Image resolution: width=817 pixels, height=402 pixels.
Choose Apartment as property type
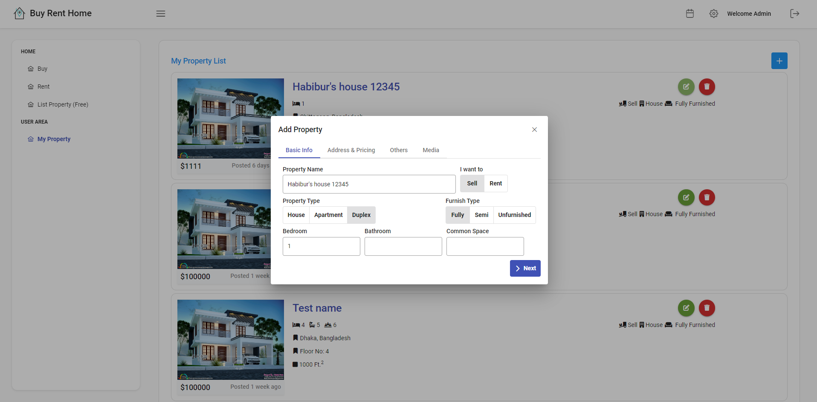(x=328, y=215)
